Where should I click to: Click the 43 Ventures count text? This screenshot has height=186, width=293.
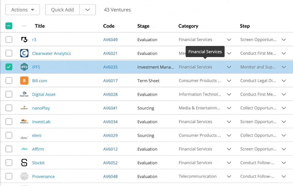(117, 10)
